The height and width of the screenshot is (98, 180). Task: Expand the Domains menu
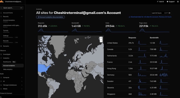point(22,46)
